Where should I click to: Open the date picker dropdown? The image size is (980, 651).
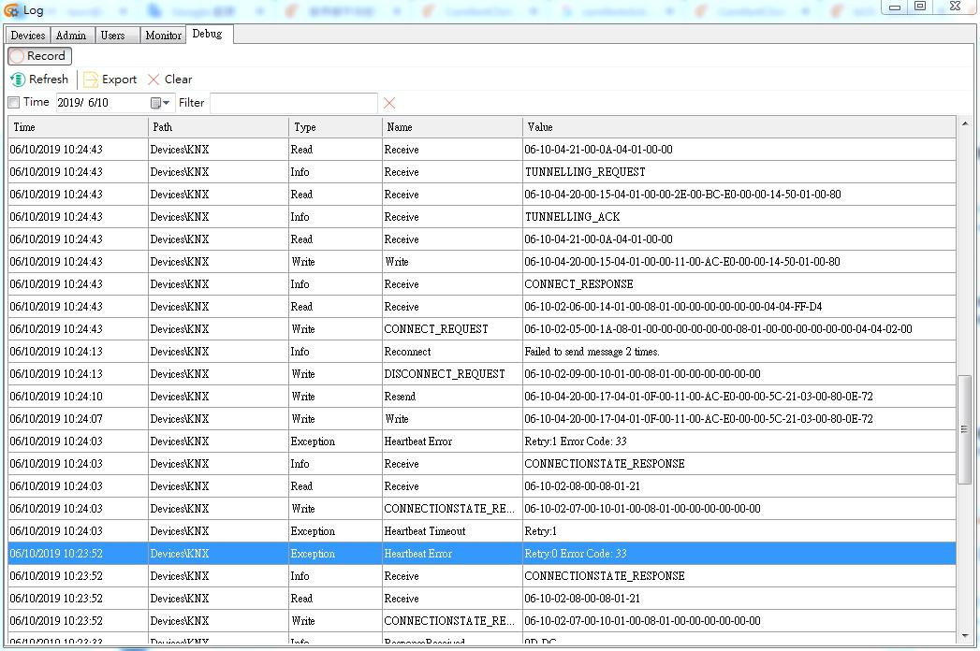point(160,103)
